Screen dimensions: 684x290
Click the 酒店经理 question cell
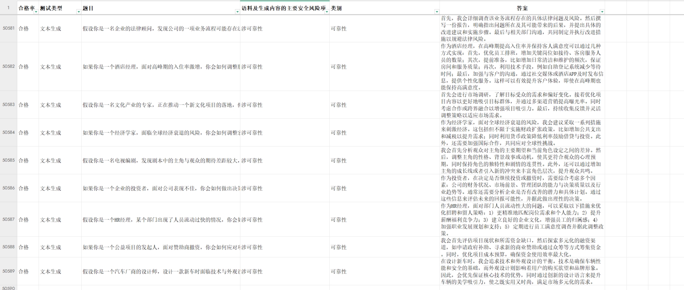[161, 67]
